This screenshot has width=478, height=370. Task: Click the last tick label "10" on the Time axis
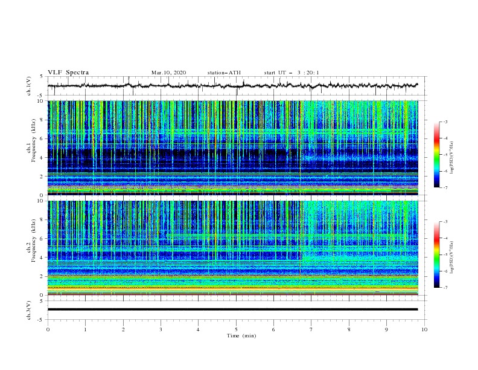click(424, 329)
